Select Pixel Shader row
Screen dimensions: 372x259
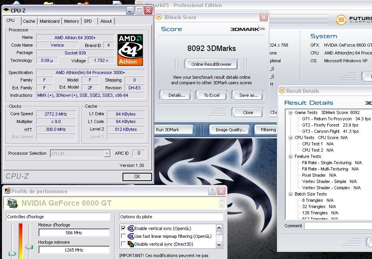319,175
